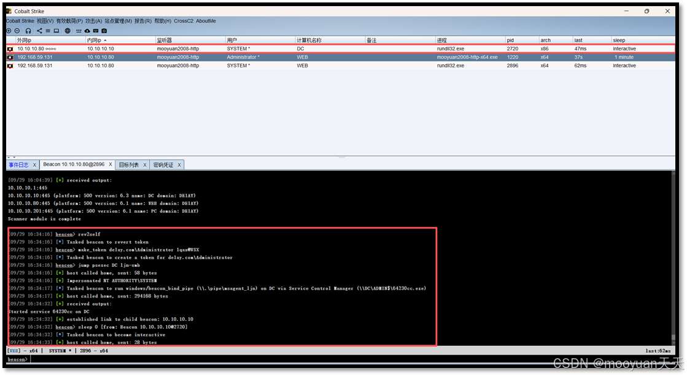
Task: Click 'Scanner module is complete' console line
Action: click(x=44, y=219)
